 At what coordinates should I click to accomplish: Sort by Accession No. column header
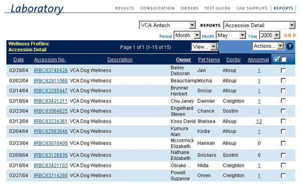coord(50,60)
